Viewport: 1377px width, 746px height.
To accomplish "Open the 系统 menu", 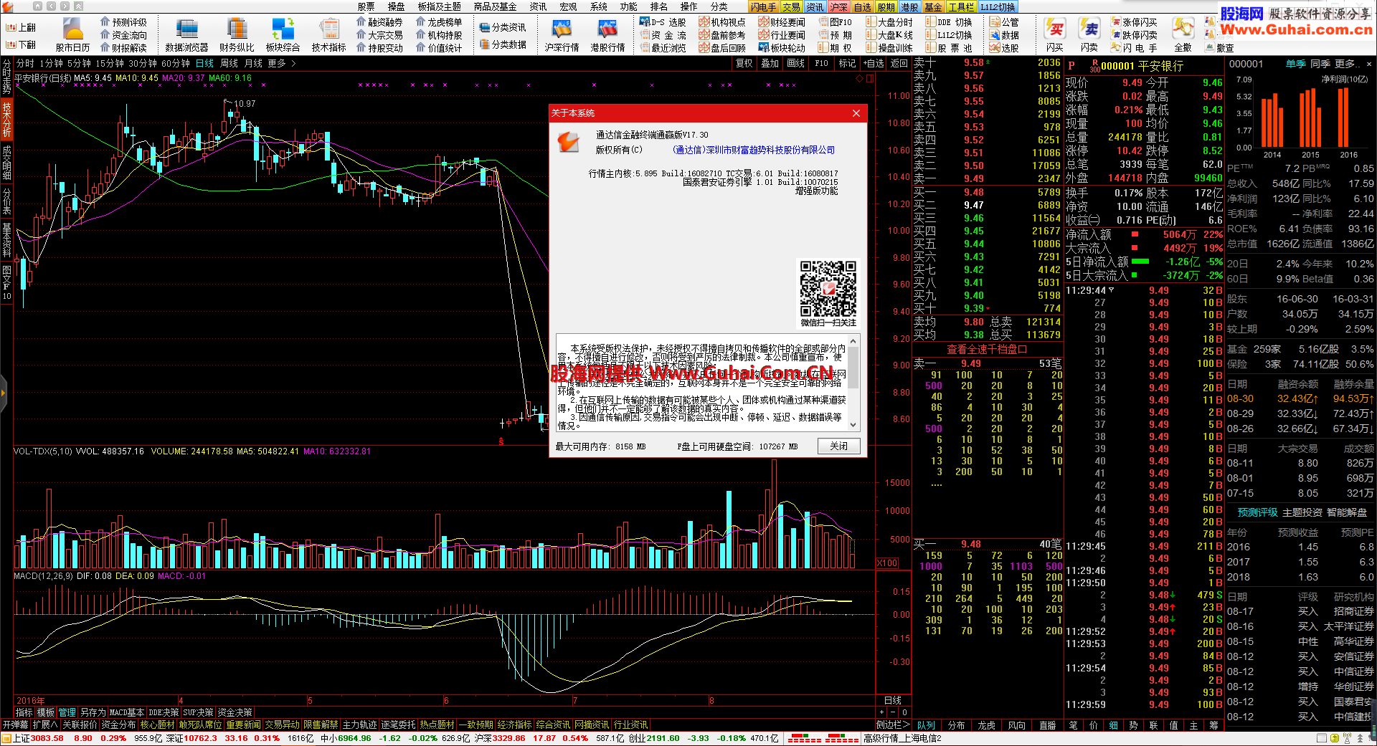I will tap(598, 6).
